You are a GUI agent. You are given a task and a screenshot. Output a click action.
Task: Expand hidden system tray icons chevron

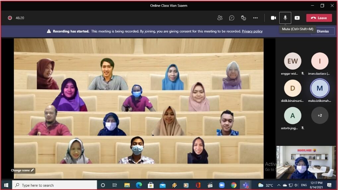click(x=279, y=185)
